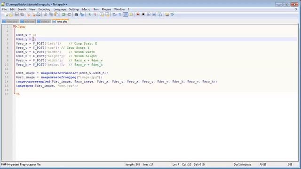Click the imagejpeg call on line 15

[x=24, y=86]
